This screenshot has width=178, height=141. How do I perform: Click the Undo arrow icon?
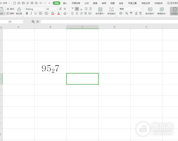coord(40,3)
